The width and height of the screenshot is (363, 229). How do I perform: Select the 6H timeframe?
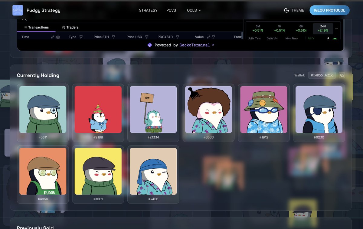[x=301, y=28]
